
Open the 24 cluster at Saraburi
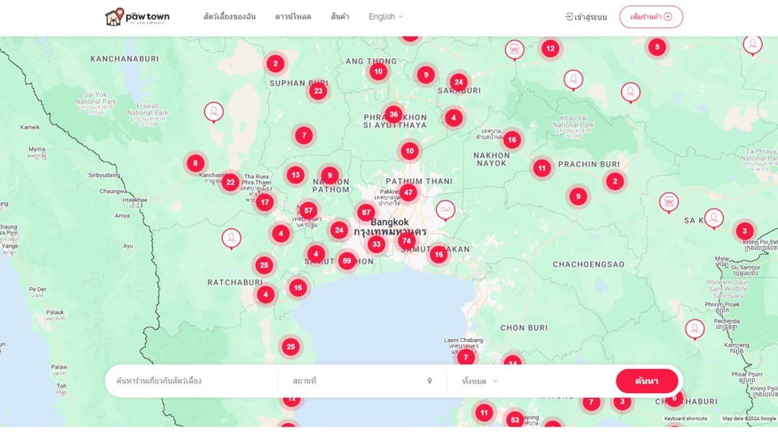[x=459, y=83]
